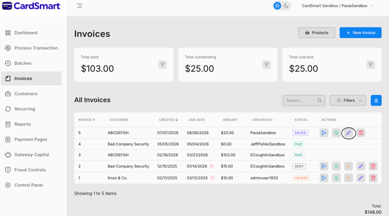
Task: Click the $103.00 amount in invoice 3
Action: click(228, 155)
